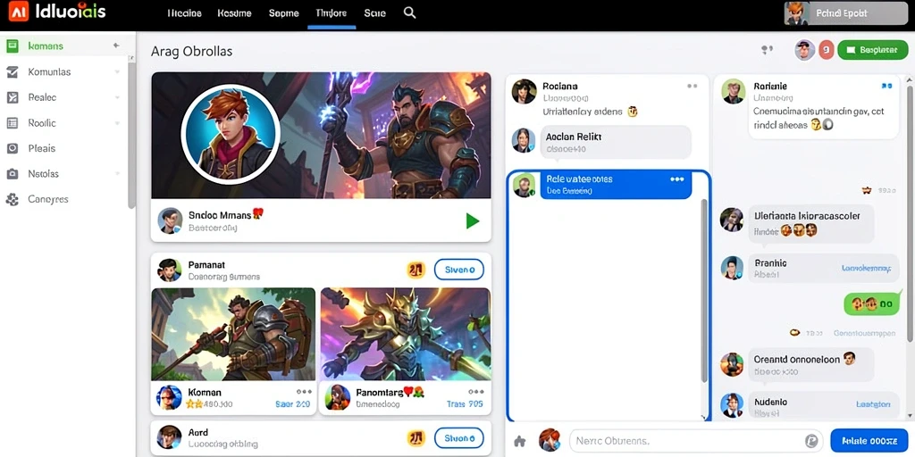Open Nudenio contact avatar

[732, 405]
